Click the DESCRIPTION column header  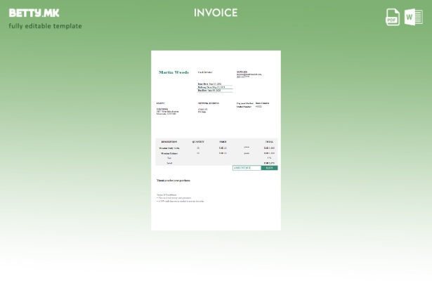tap(169, 142)
